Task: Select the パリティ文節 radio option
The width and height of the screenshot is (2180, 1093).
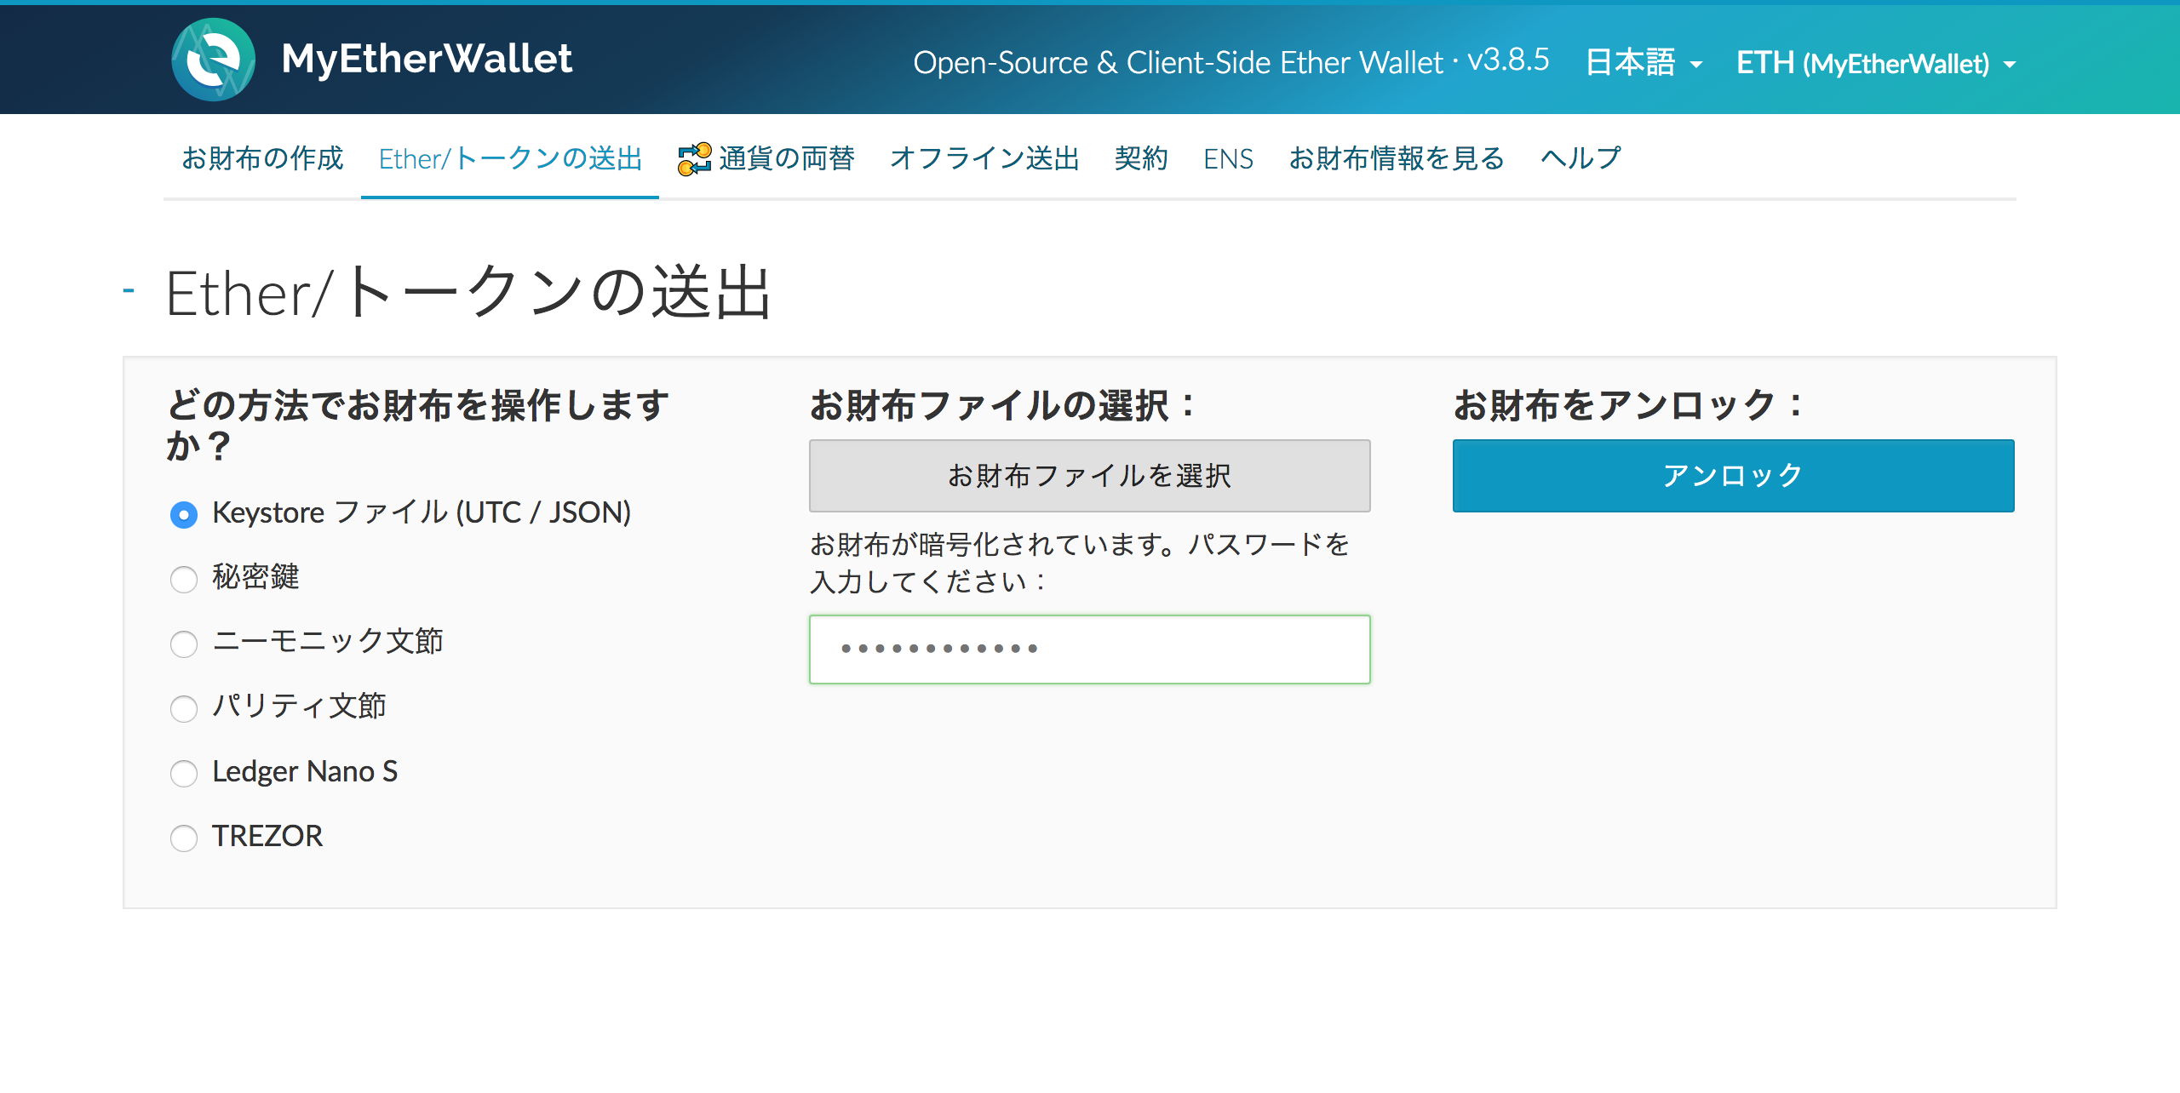Action: [184, 708]
